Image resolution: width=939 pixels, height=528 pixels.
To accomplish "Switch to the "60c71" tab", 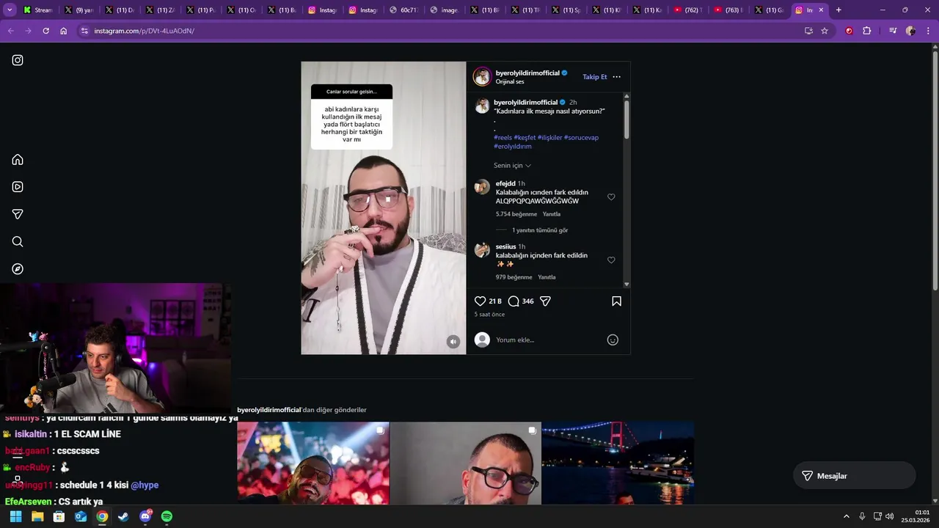I will click(402, 10).
